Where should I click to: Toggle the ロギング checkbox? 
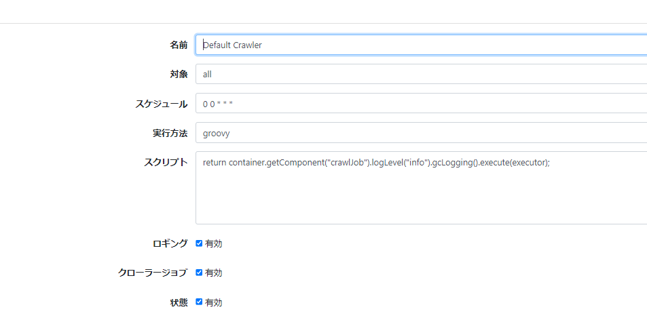[x=200, y=243]
